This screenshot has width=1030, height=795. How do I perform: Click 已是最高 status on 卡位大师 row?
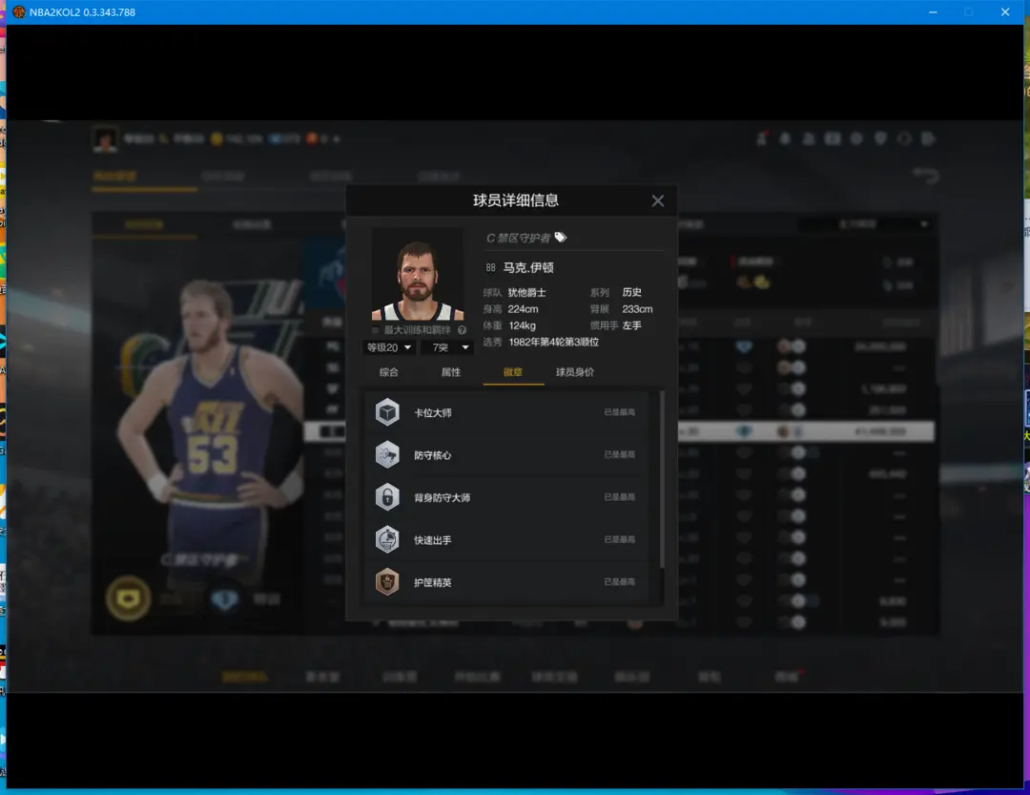pyautogui.click(x=620, y=412)
